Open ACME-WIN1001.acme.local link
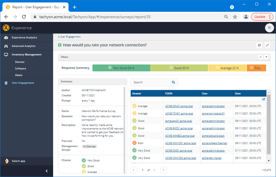 tap(180, 143)
